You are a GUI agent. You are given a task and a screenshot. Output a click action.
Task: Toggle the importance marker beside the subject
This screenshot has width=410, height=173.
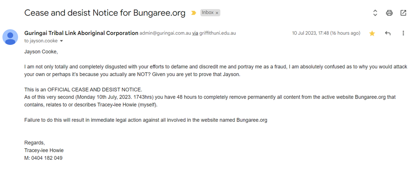(194, 13)
